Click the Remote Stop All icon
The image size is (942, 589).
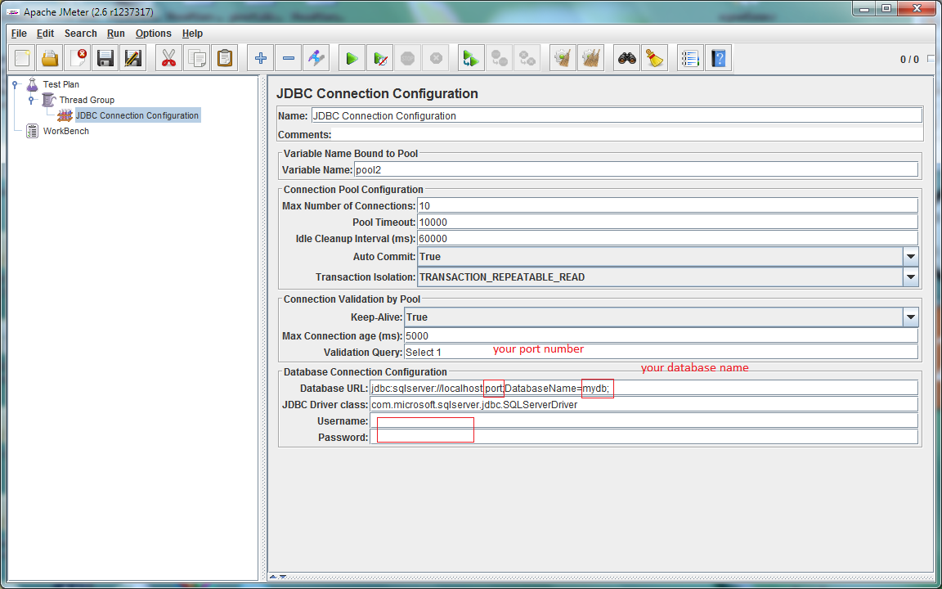pyautogui.click(x=500, y=58)
